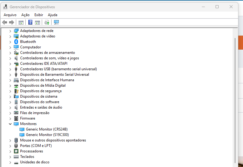
Task: Click the Teclados keyboard icon
Action: [16, 157]
